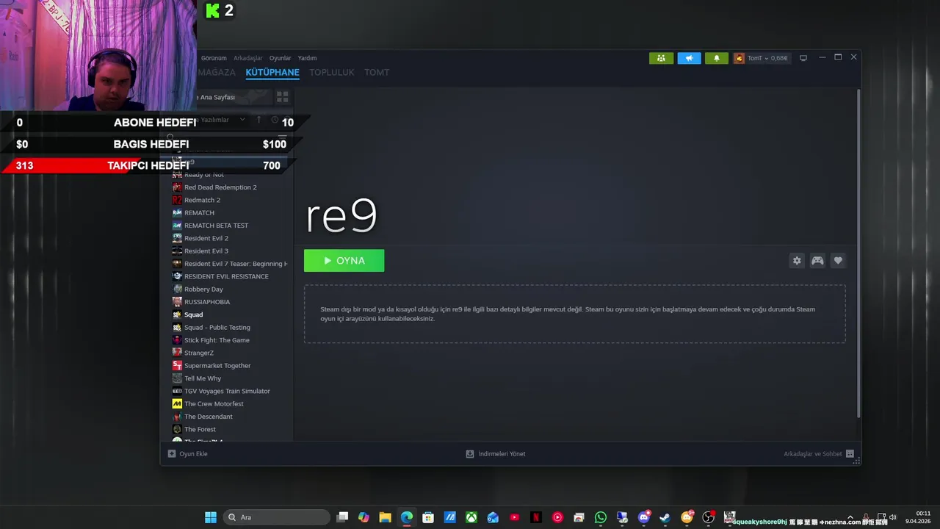940x529 pixels.
Task: Select TGV Voyages Train Simulator
Action: pos(227,391)
